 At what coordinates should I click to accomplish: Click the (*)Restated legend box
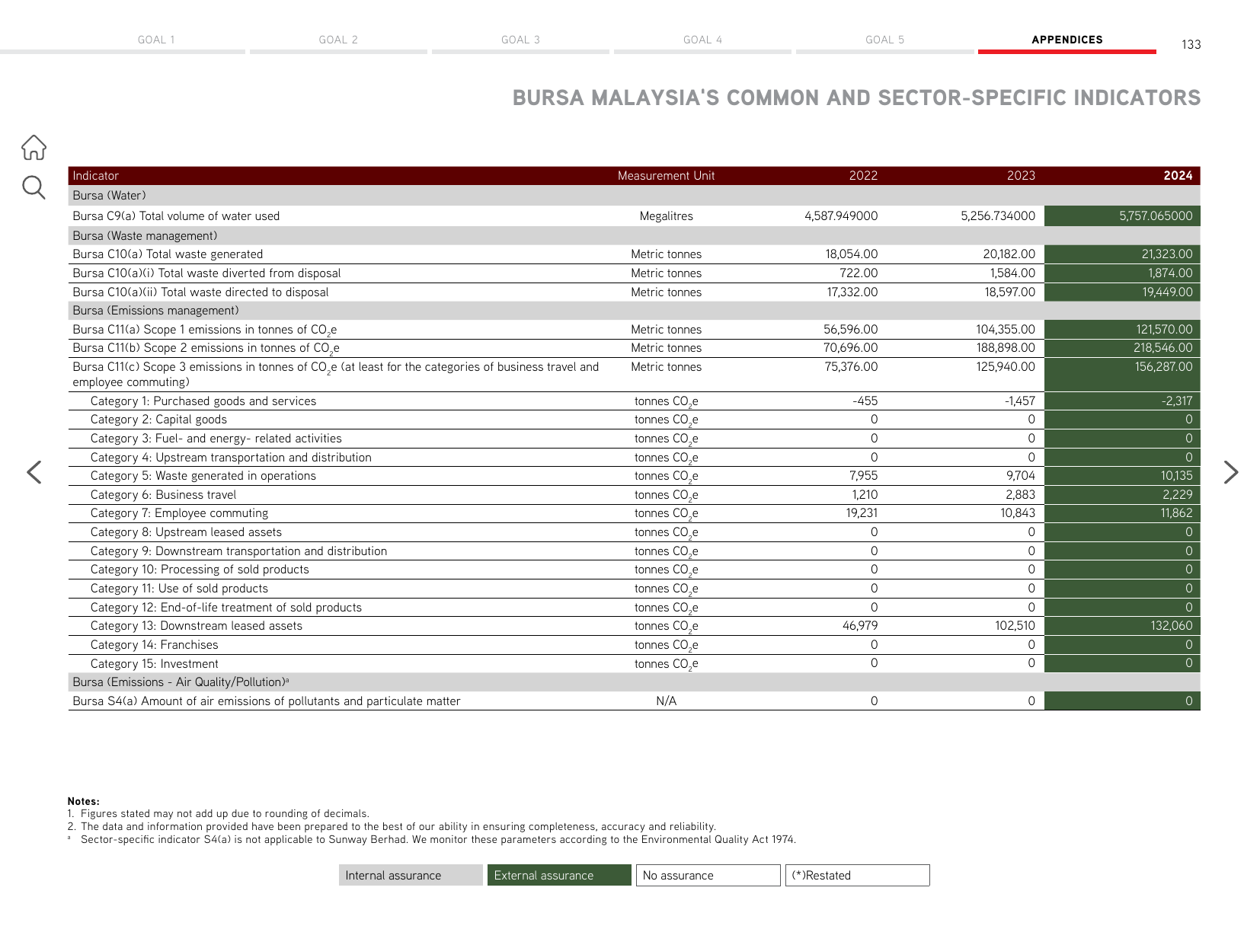pyautogui.click(x=858, y=875)
